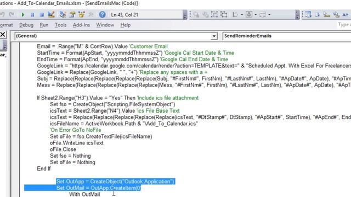Open Project Explorer from the toolbar
The image size is (351, 197).
click(63, 15)
